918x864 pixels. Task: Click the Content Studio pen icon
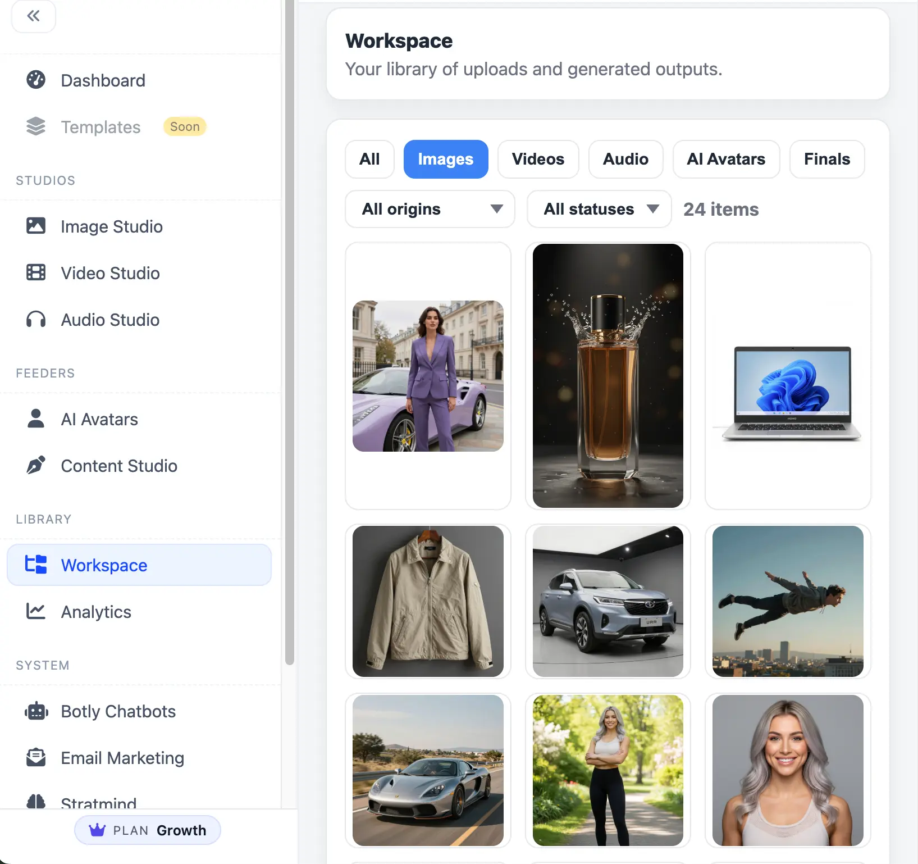tap(36, 465)
